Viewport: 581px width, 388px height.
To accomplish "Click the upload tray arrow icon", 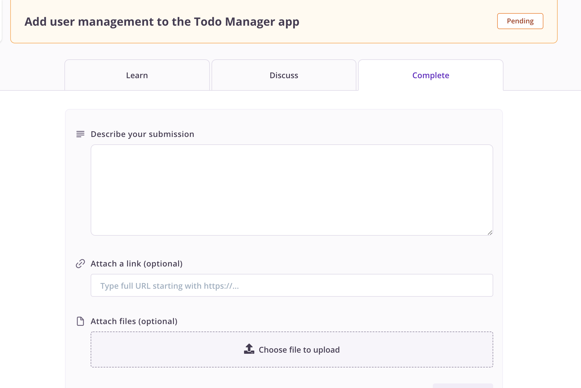I will pyautogui.click(x=249, y=349).
